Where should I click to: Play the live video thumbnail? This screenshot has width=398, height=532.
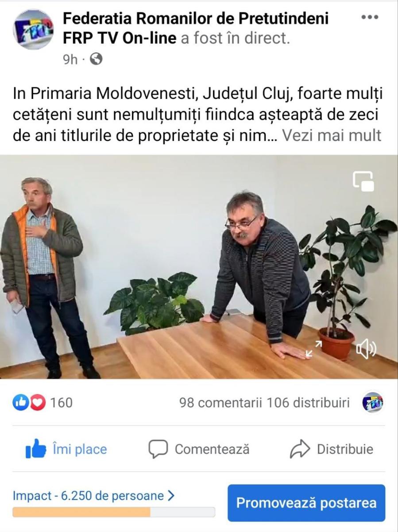coord(199,267)
